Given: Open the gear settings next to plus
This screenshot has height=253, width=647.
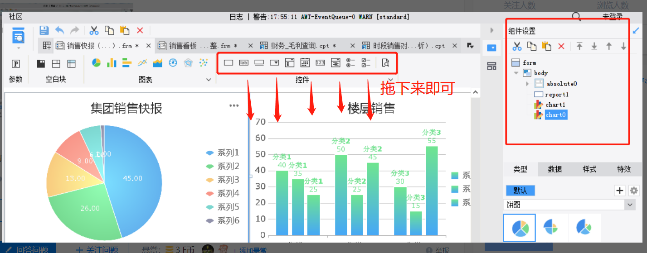Looking at the screenshot, I should pyautogui.click(x=634, y=191).
